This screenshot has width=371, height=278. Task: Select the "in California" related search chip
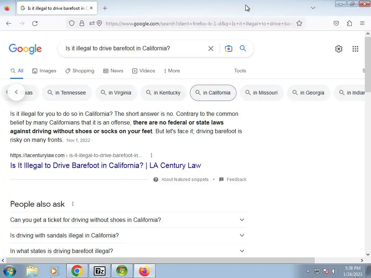click(213, 93)
